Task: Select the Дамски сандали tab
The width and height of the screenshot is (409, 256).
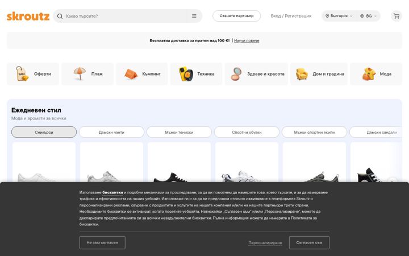Action: [x=375, y=132]
